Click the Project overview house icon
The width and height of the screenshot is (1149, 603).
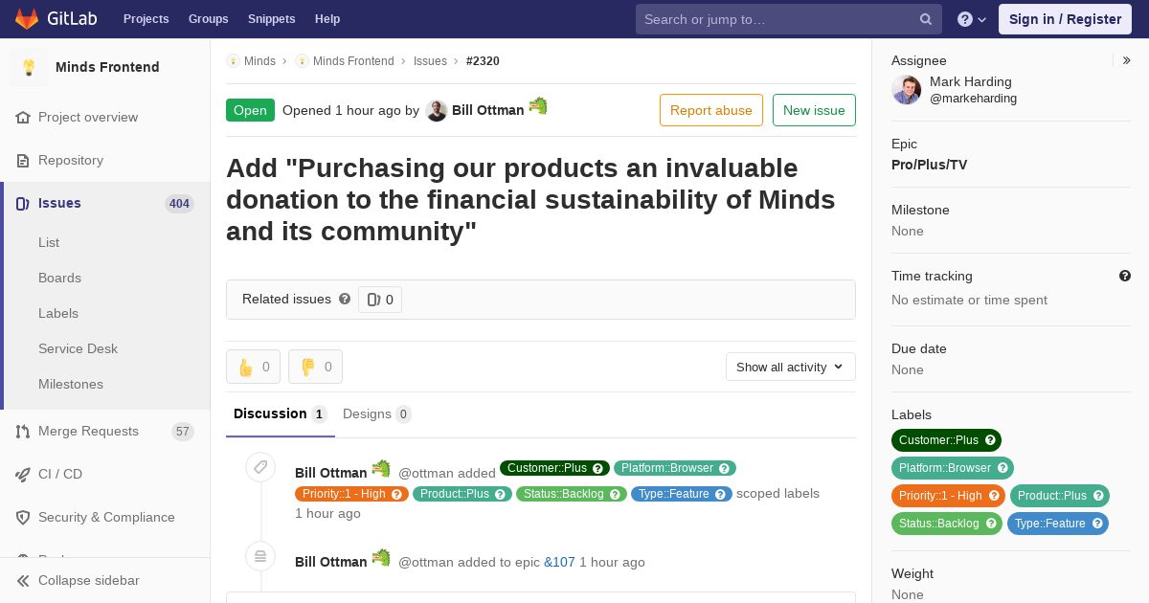23,117
